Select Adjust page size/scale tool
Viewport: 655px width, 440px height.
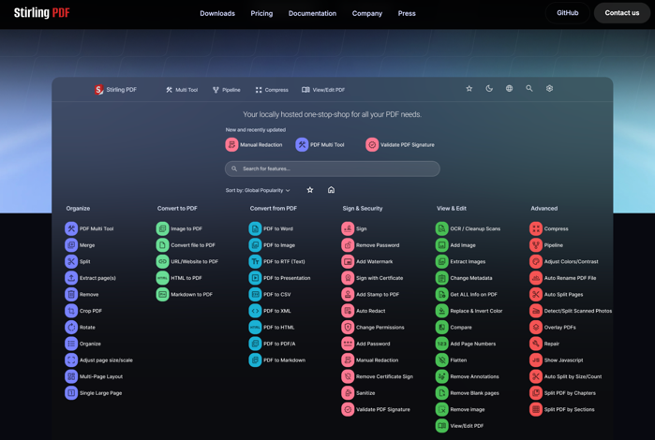tap(99, 359)
